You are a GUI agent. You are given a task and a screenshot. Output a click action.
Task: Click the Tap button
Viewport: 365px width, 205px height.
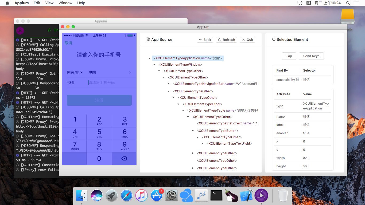click(x=289, y=56)
